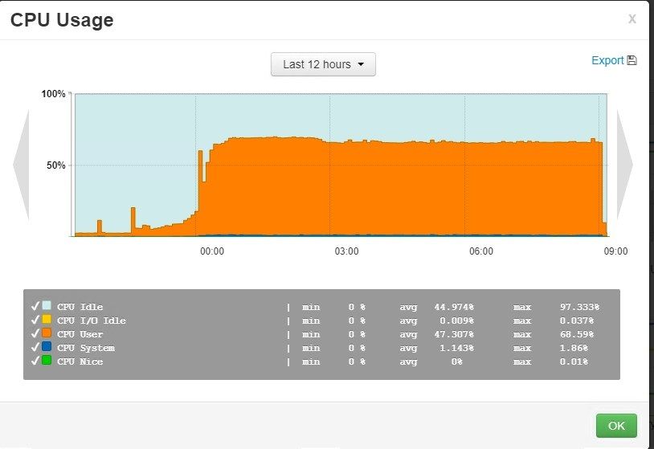Image resolution: width=654 pixels, height=449 pixels.
Task: Click the 97.333% max idle value
Action: pyautogui.click(x=579, y=308)
